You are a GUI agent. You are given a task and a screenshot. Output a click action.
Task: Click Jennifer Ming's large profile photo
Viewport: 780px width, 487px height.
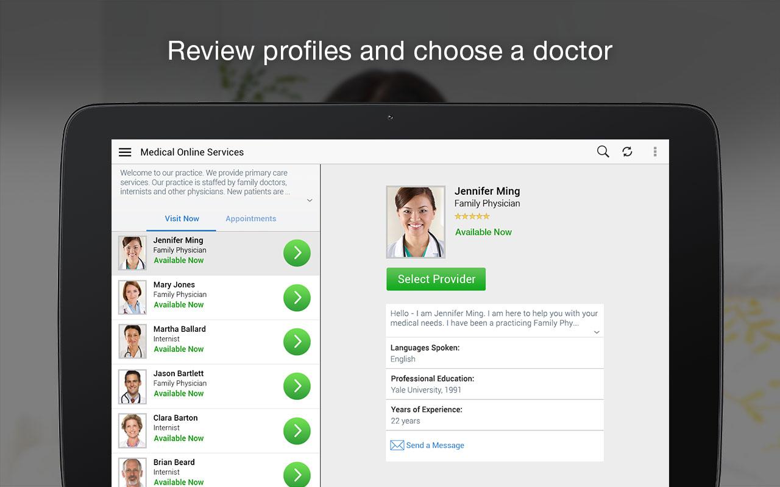click(x=416, y=222)
